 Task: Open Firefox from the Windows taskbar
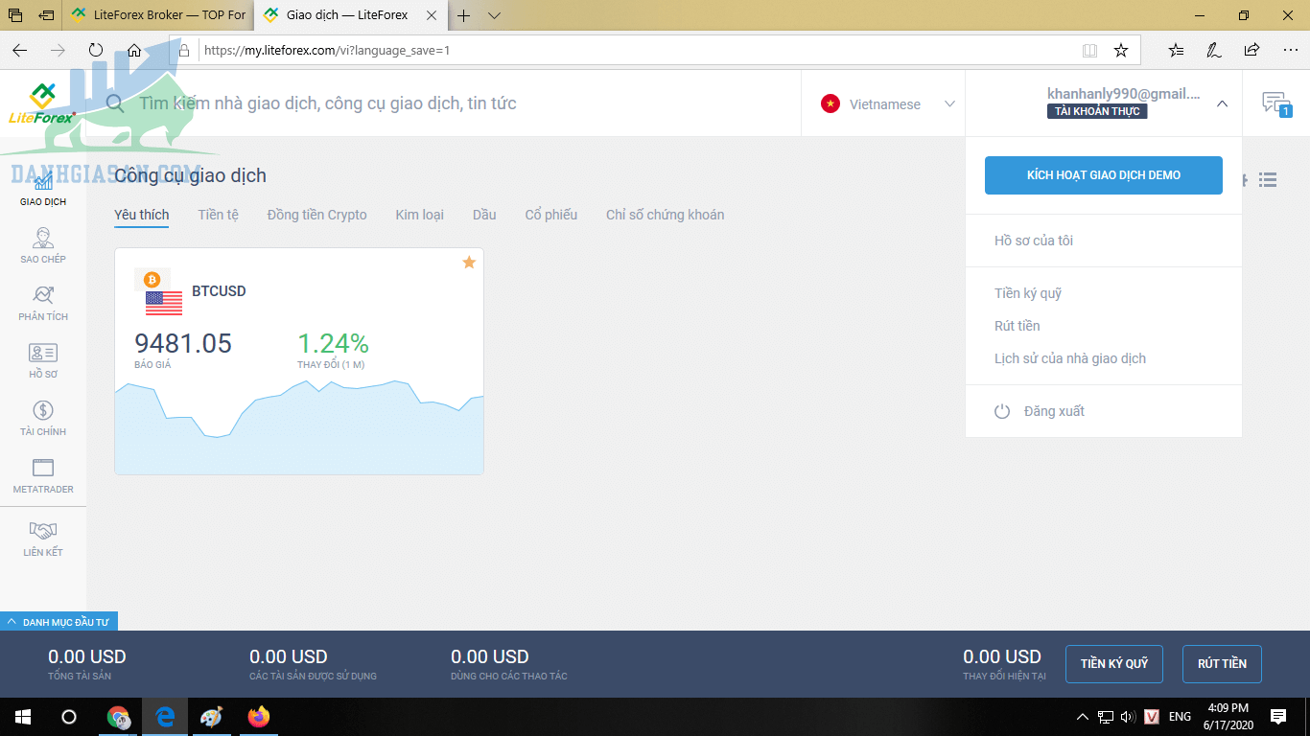(259, 717)
